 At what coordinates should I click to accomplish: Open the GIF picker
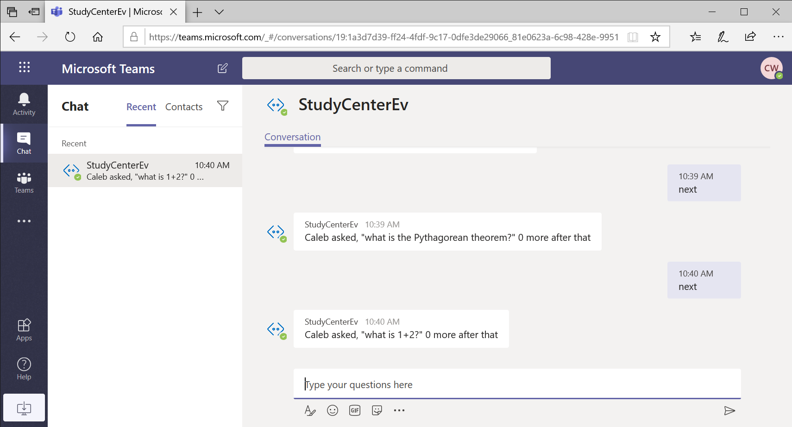pyautogui.click(x=355, y=410)
